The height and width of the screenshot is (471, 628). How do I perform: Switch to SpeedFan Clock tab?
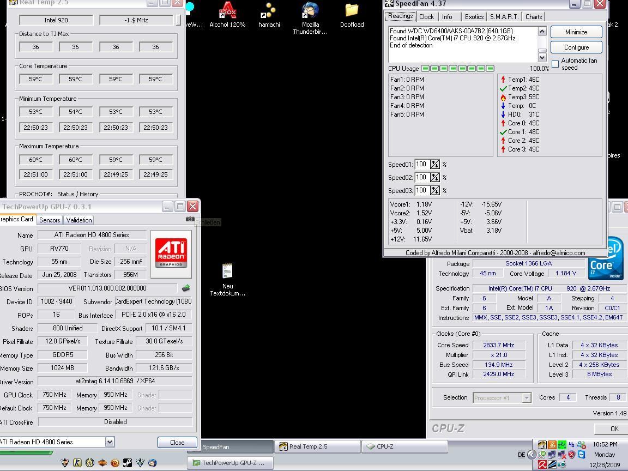(426, 17)
